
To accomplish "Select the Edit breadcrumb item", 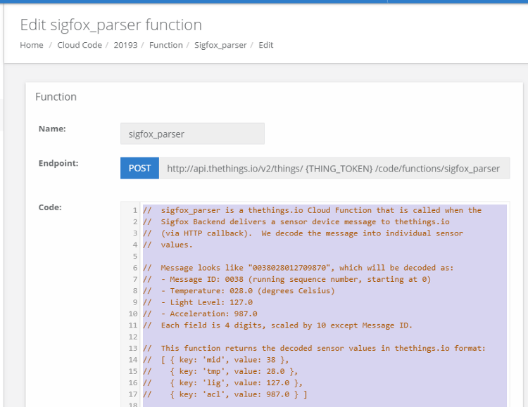I will click(265, 45).
